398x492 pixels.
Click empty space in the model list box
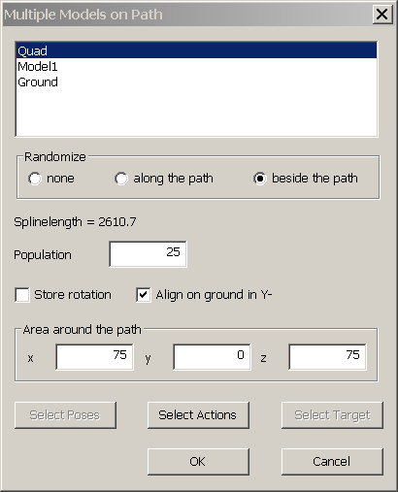pos(196,114)
